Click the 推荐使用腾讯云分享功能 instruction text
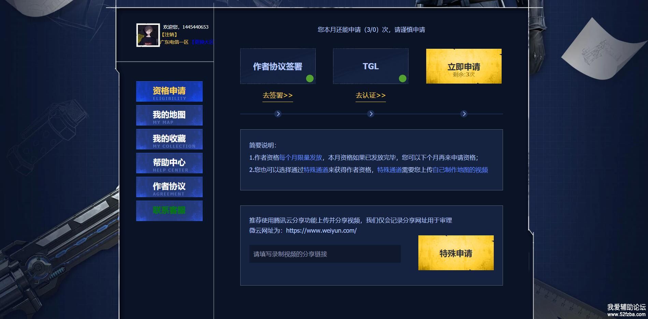 click(x=350, y=220)
